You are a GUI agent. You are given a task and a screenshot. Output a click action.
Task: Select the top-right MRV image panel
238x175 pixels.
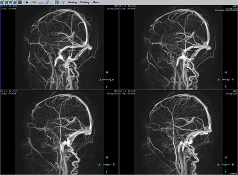tap(178, 47)
